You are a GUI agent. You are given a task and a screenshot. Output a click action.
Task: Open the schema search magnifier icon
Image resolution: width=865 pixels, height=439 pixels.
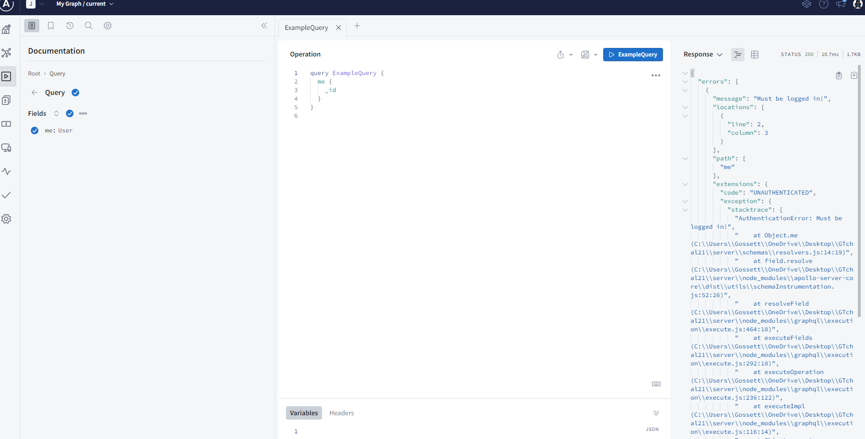pyautogui.click(x=89, y=26)
